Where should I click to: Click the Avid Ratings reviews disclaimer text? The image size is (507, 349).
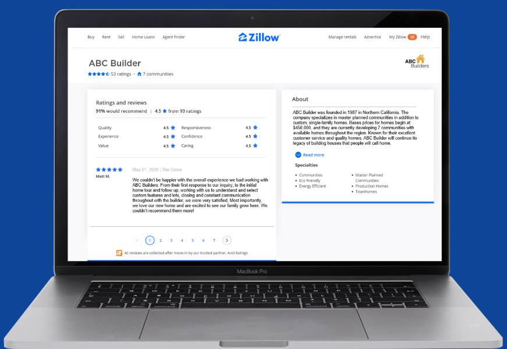tap(186, 253)
